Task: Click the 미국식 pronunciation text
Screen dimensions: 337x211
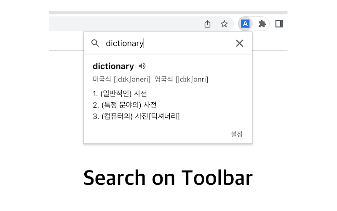Action: pos(121,79)
